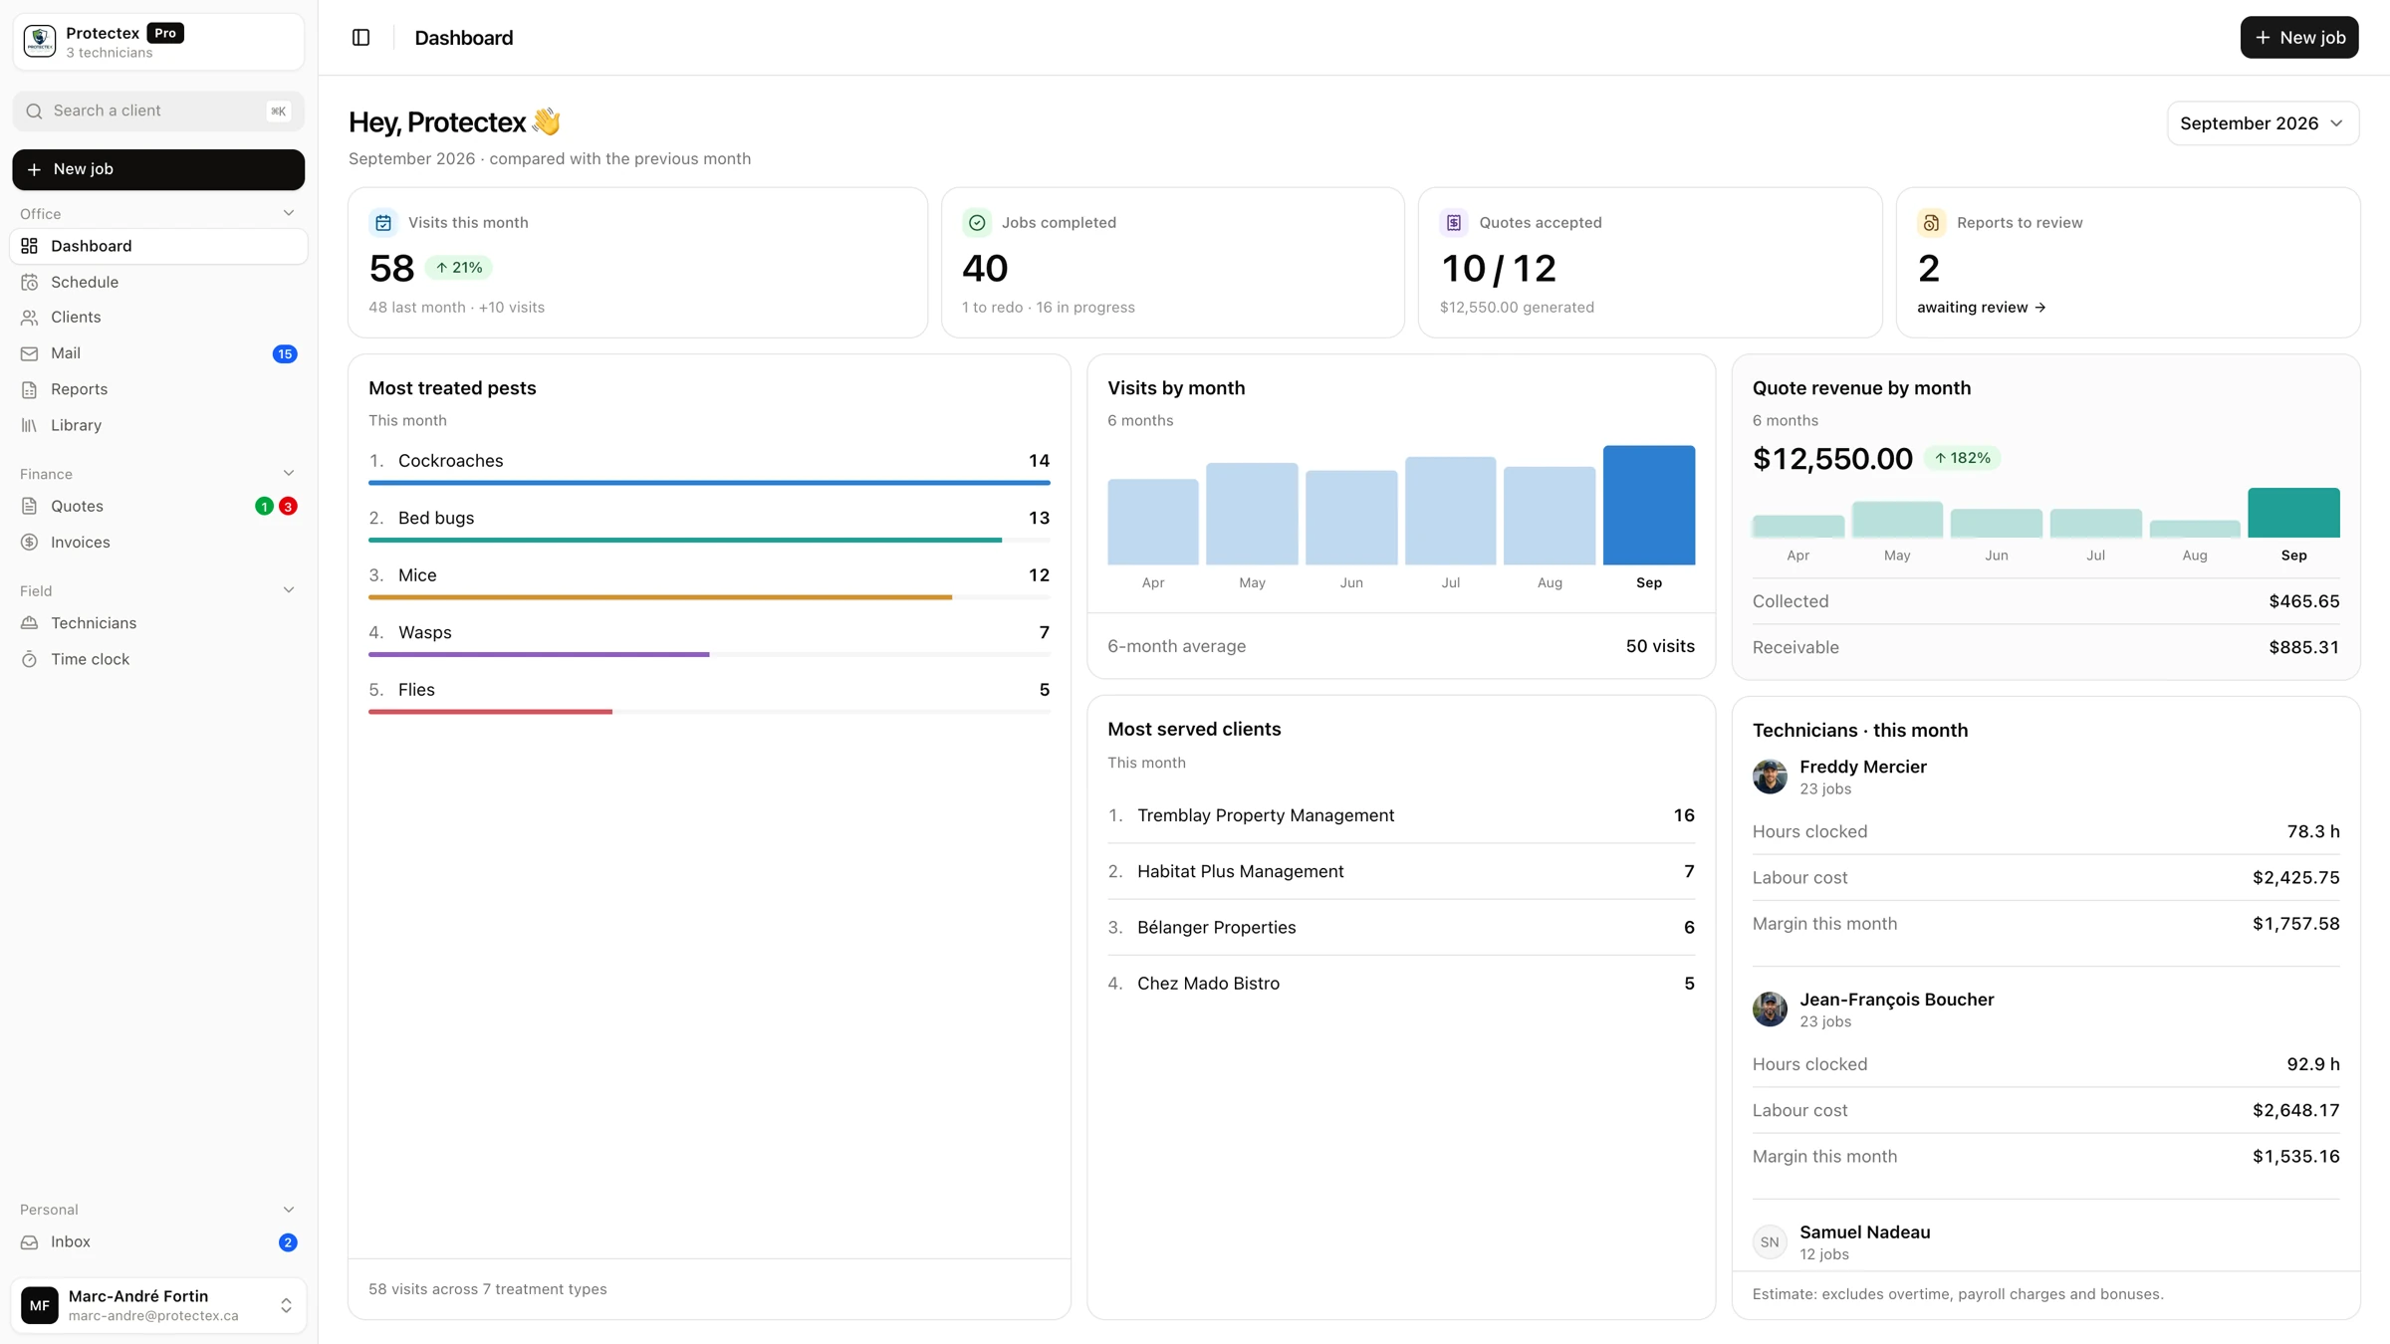Click the Sep bar in Visits by month
Screen dimensions: 2390x1344
[1648, 505]
